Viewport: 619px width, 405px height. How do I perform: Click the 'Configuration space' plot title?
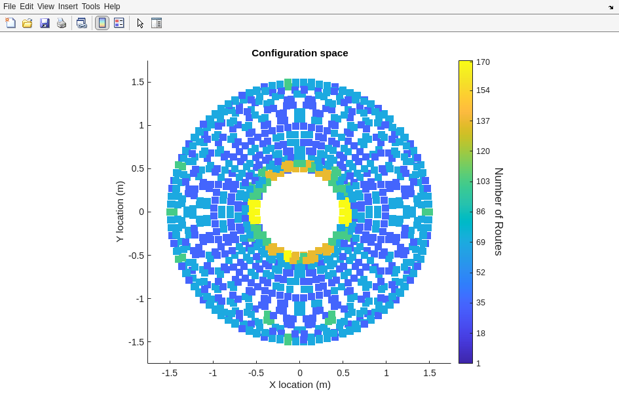click(299, 53)
